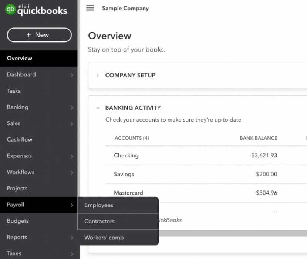Go to Projects in the sidebar

(17, 188)
